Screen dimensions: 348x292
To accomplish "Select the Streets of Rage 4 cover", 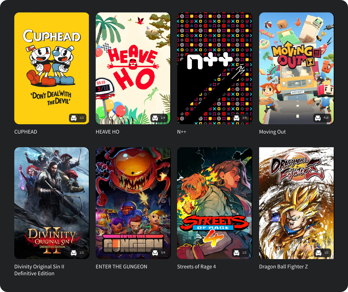I will click(214, 203).
